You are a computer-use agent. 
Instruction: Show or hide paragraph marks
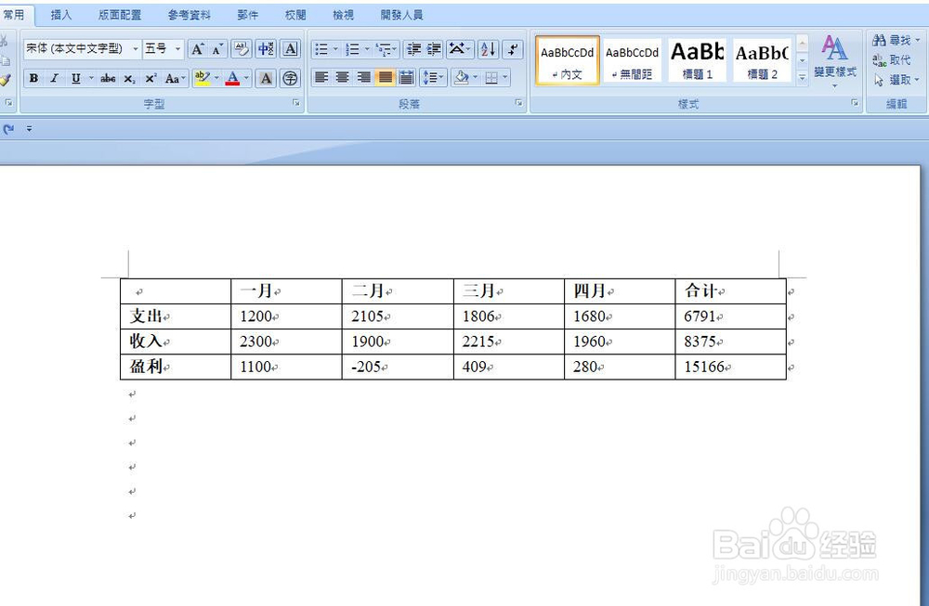tap(513, 49)
